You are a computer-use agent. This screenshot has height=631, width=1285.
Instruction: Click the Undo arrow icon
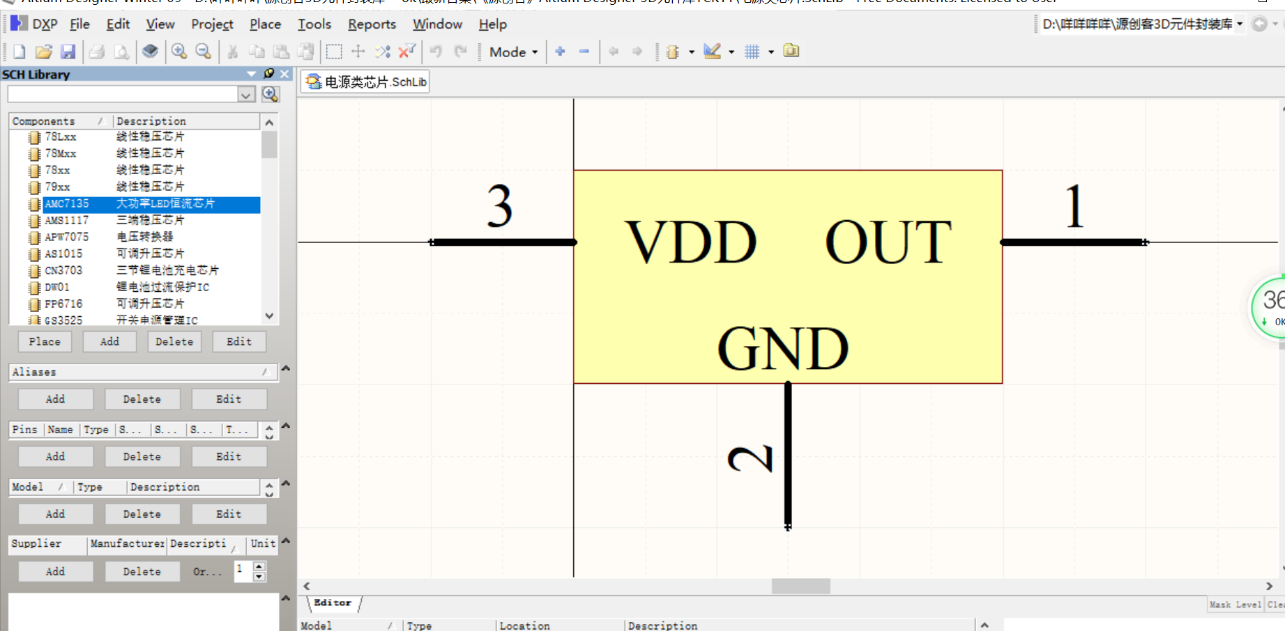(x=436, y=52)
